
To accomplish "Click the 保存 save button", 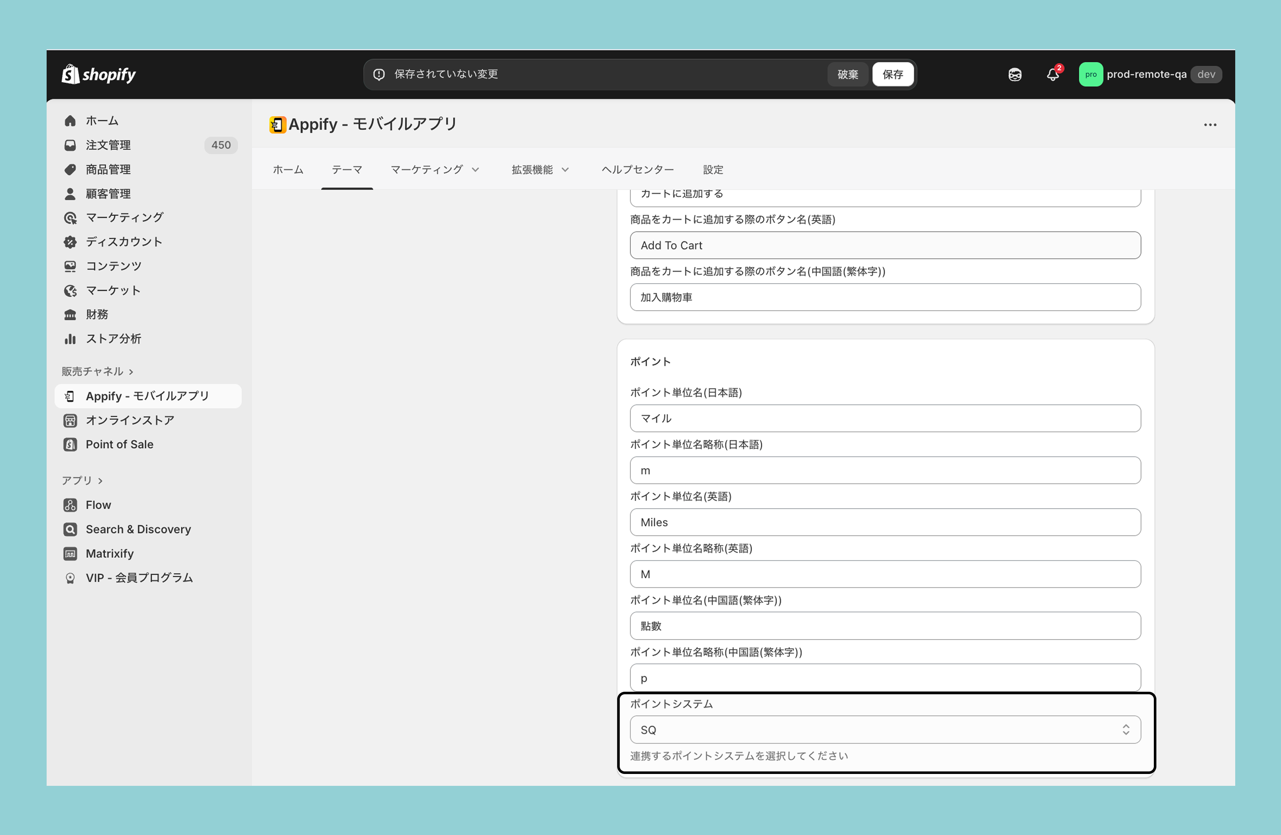I will (x=892, y=74).
